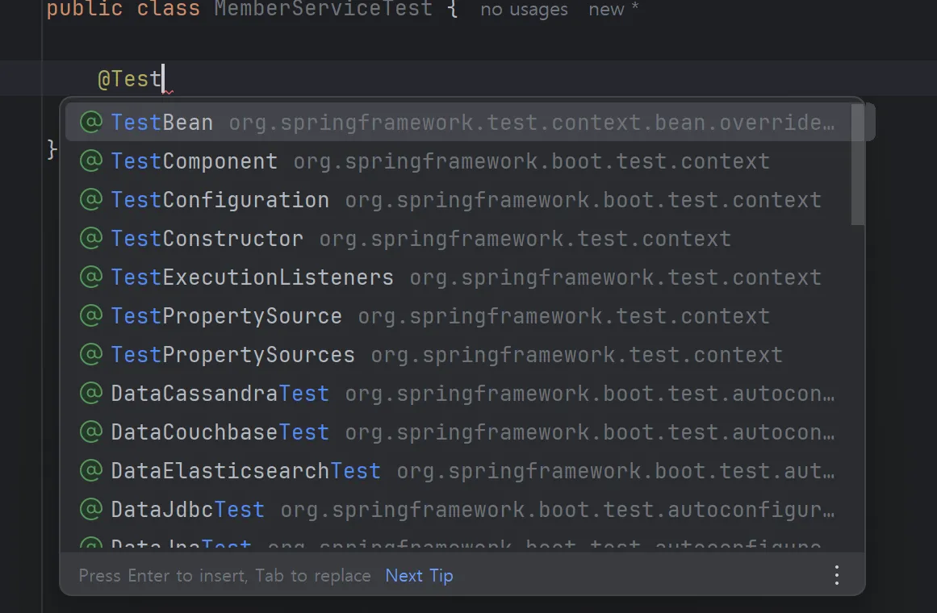Click the annotation icon beside DataJdbcTest
The height and width of the screenshot is (613, 937).
tap(91, 509)
